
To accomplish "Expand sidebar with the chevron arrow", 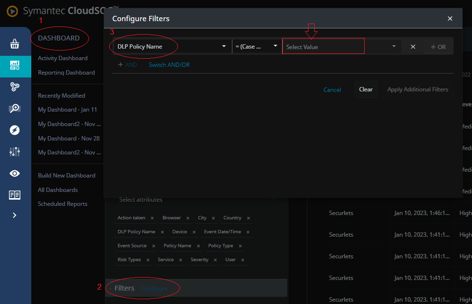I will (x=14, y=215).
